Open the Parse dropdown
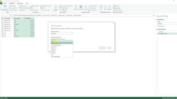This screenshot has width=177, height=99. (65, 10)
